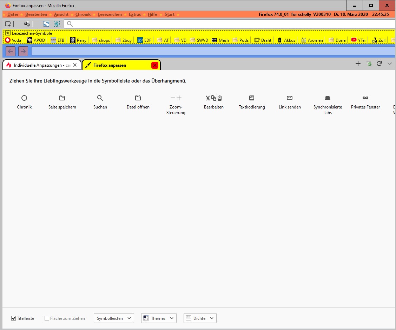Click the blue URL address bar
396x330 pixels.
(213, 51)
